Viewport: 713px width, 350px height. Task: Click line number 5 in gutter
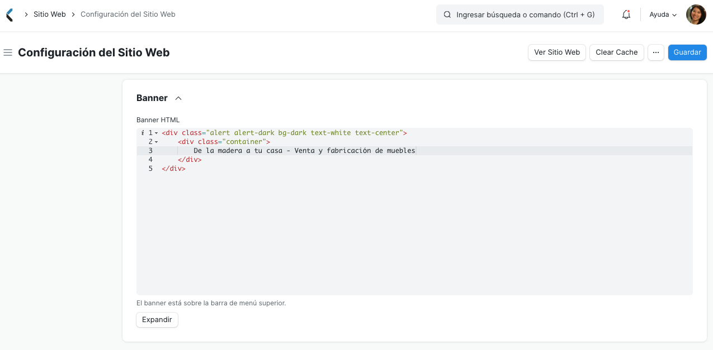(150, 169)
